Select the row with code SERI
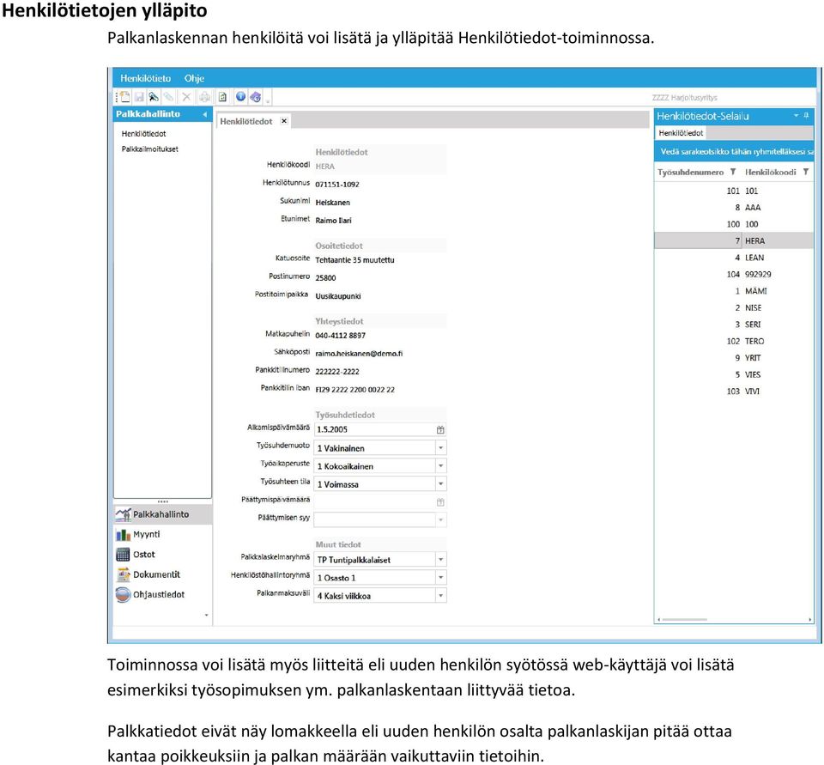824x765 pixels. coord(734,325)
